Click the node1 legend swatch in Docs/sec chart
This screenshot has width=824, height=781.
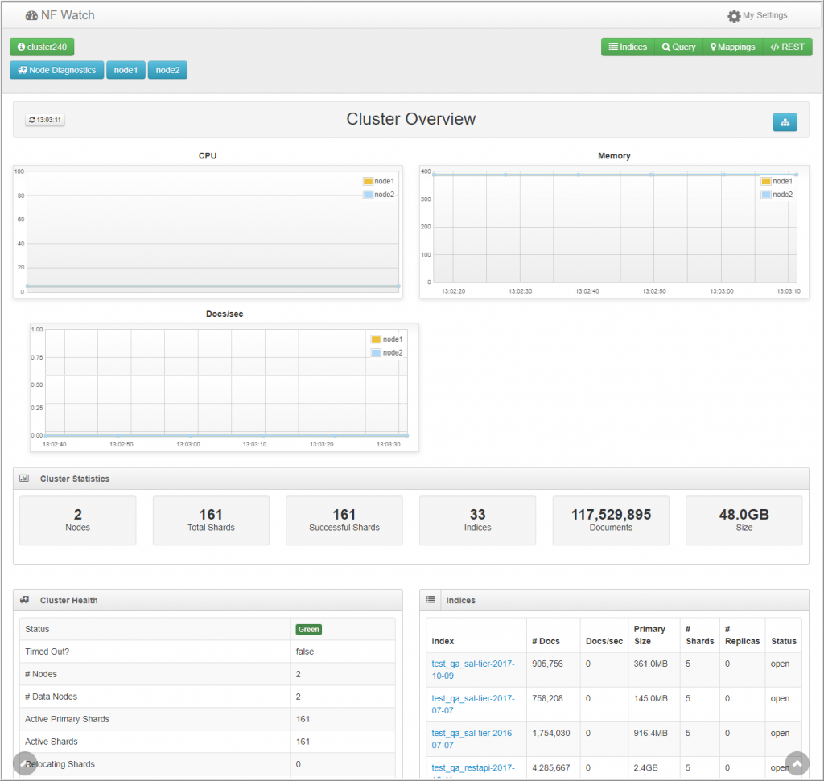click(x=377, y=339)
